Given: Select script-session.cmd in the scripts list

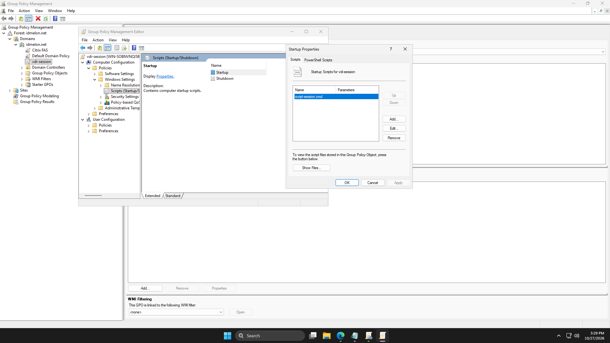Looking at the screenshot, I should (336, 97).
